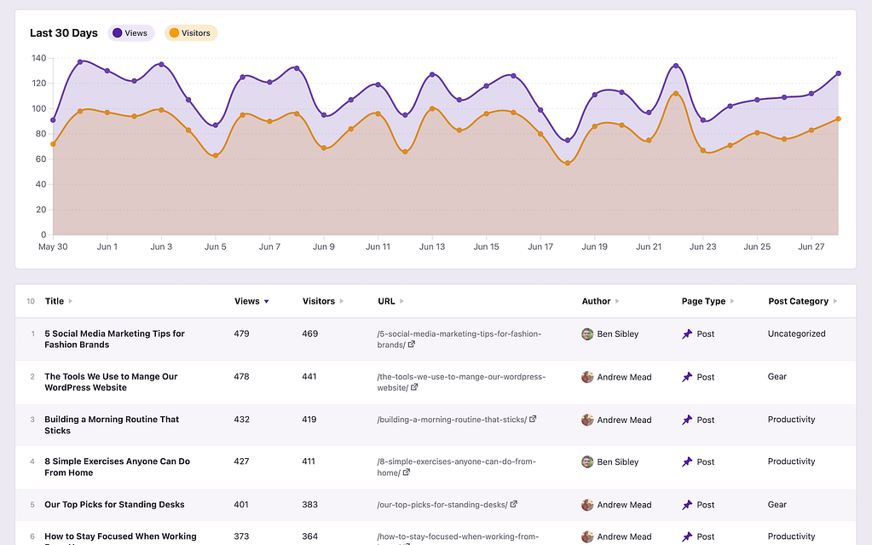This screenshot has height=545, width=872.
Task: Click the Author column sort arrow
Action: (615, 301)
